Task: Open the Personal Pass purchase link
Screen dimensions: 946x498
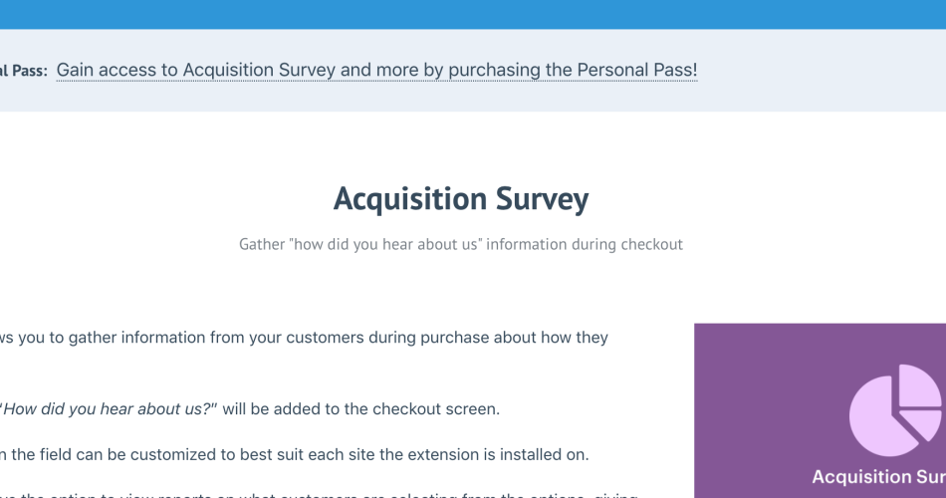Action: [376, 70]
